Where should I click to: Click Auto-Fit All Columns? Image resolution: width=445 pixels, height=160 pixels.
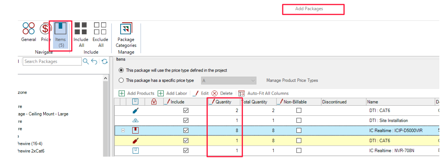(x=263, y=93)
